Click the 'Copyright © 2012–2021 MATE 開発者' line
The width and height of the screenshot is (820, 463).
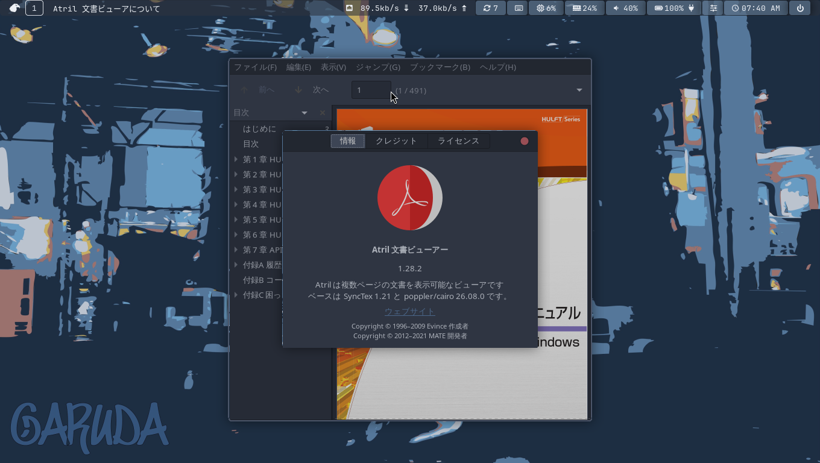(410, 336)
